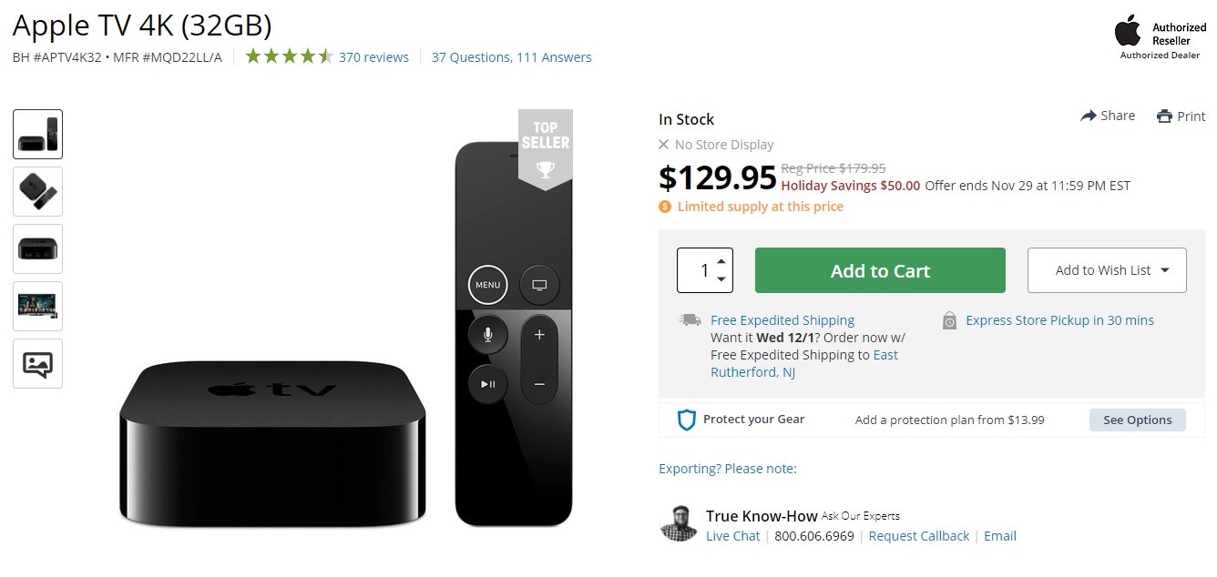Open the customer images gallery icon
1217x577 pixels.
tap(37, 364)
